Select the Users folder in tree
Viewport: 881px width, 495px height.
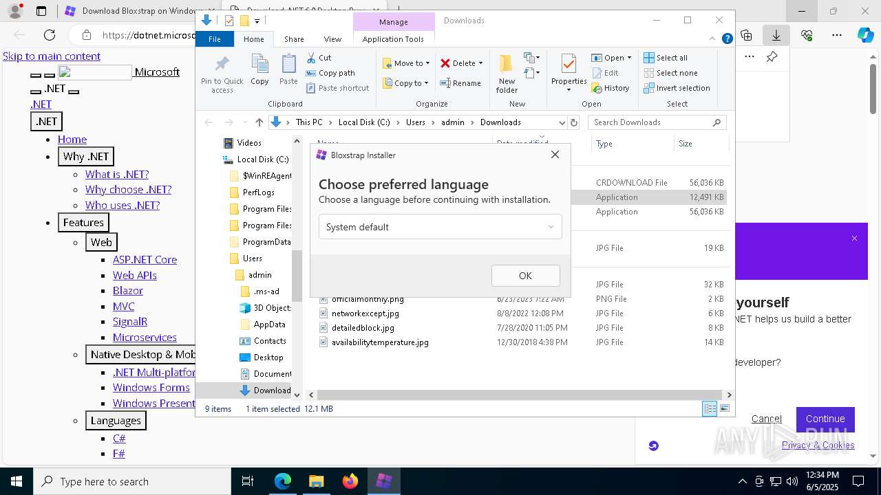252,258
